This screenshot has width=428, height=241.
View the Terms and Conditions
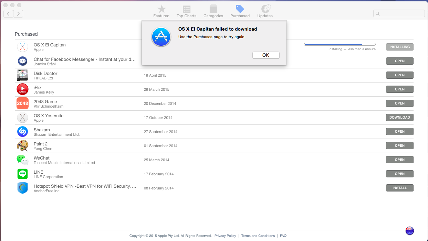point(258,235)
